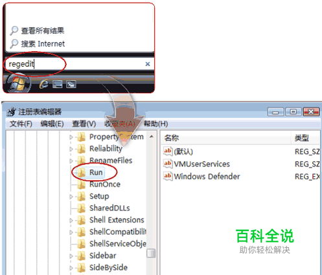322x275 pixels.
Task: Select the (默认) default value icon
Action: [168, 151]
